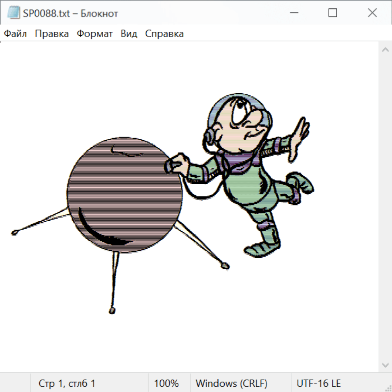Minimize the Блокнот window
The height and width of the screenshot is (392, 392).
pos(293,13)
